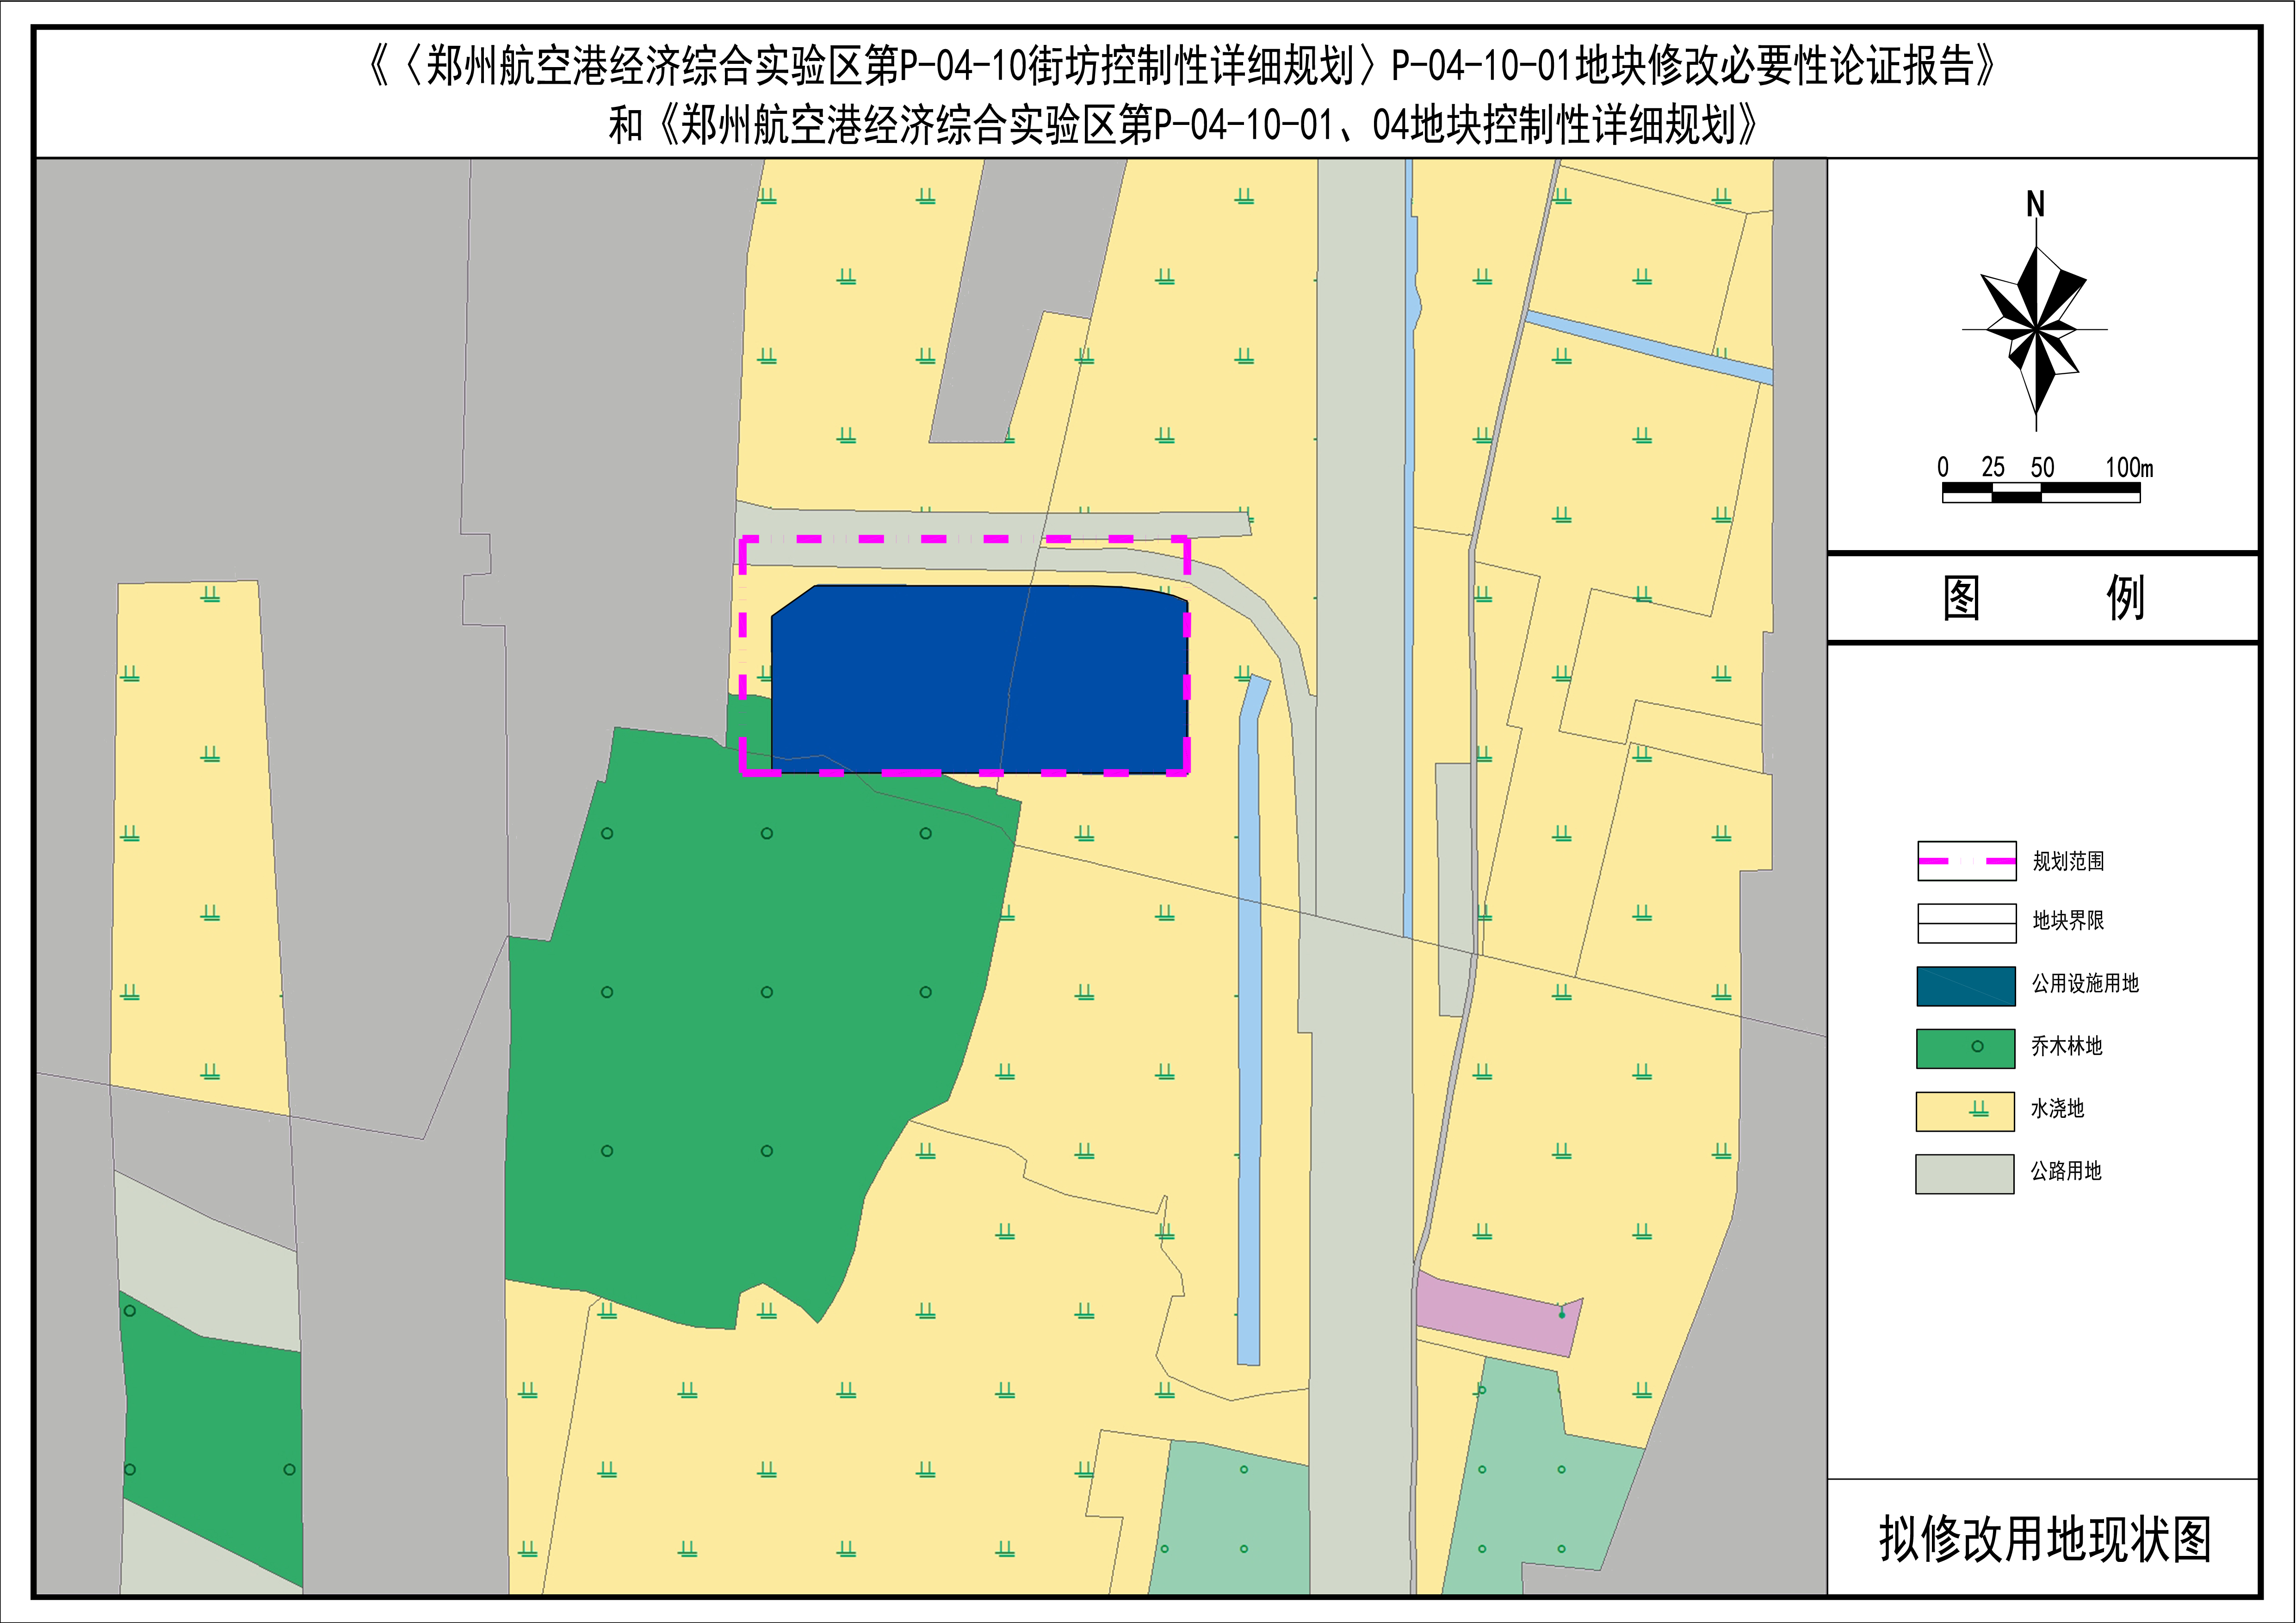Viewport: 2296px width, 1623px height.
Task: Click the 100m label on scale bar
Action: click(2129, 467)
